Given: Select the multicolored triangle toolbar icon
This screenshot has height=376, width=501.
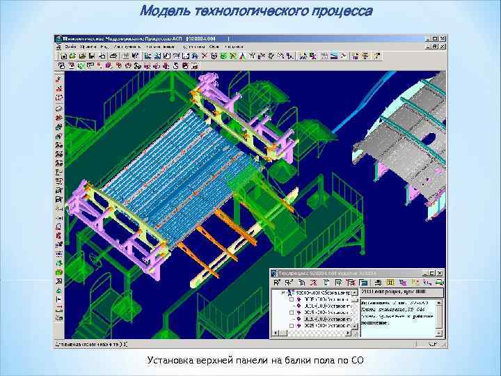Looking at the screenshot, I should pos(243,56).
